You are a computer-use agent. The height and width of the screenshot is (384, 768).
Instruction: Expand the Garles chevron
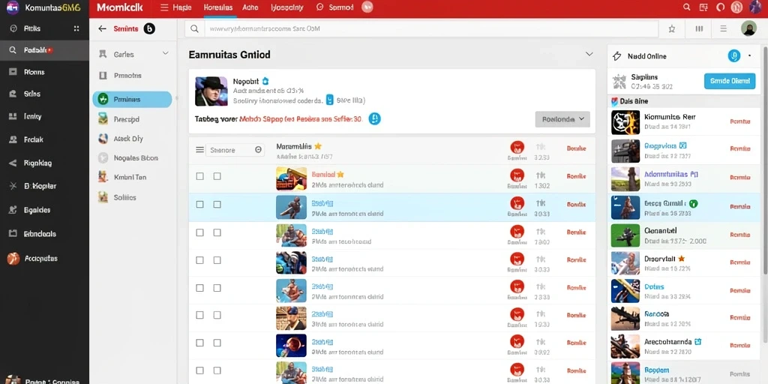[166, 54]
